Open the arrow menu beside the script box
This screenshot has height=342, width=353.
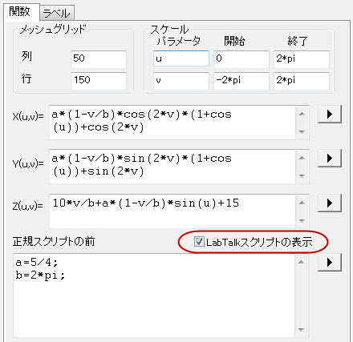[x=330, y=263]
